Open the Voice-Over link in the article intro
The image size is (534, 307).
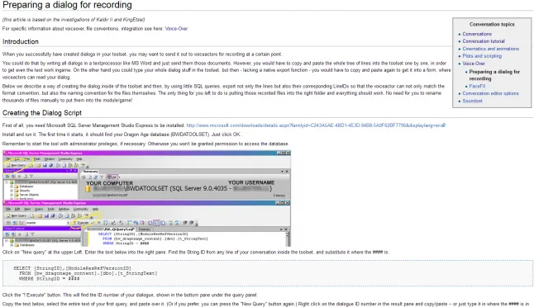(176, 29)
